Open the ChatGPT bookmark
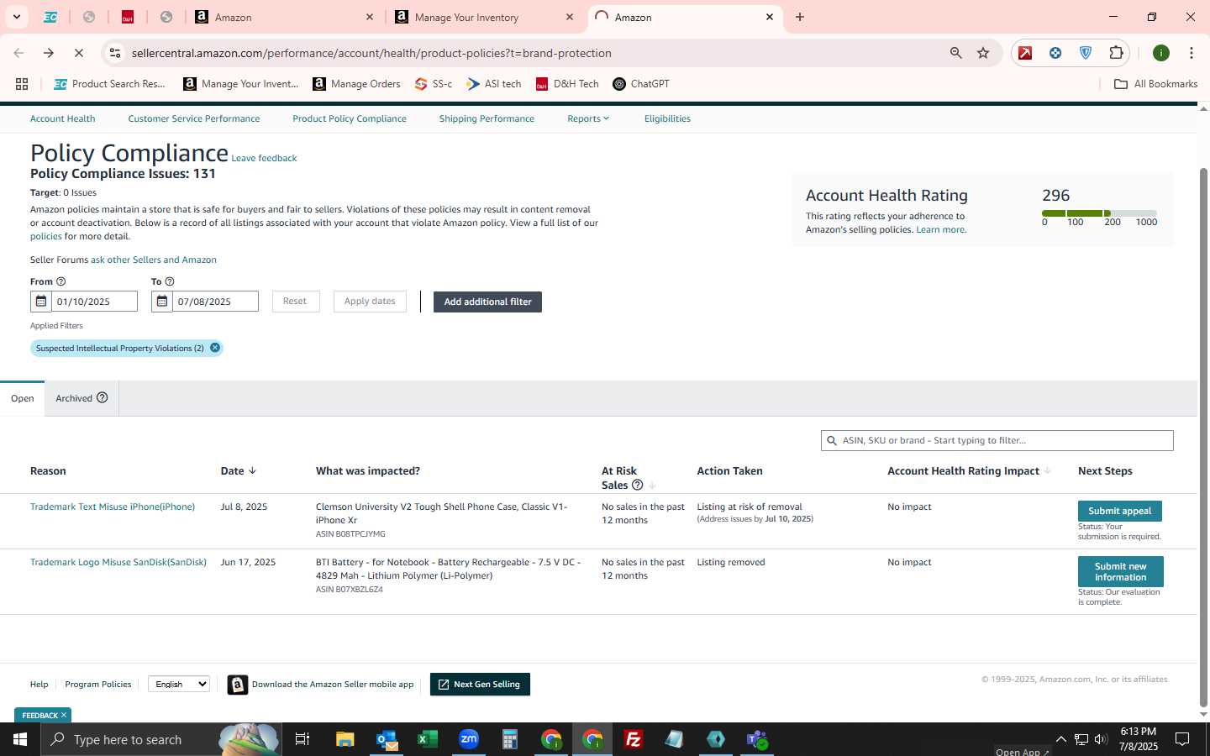 click(x=641, y=84)
